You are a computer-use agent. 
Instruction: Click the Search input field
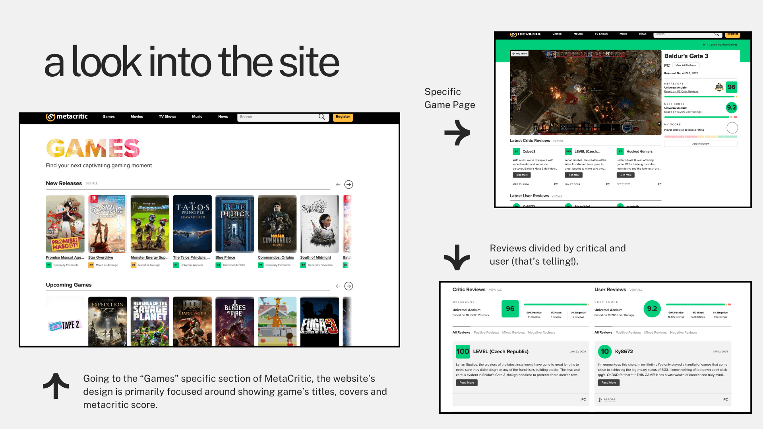(x=278, y=117)
